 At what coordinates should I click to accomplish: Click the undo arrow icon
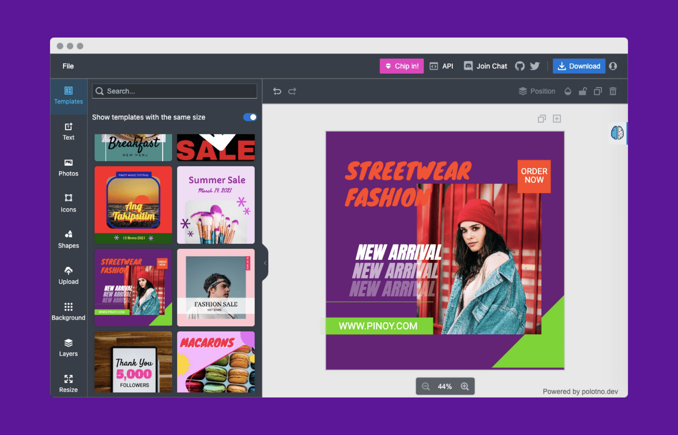[277, 91]
